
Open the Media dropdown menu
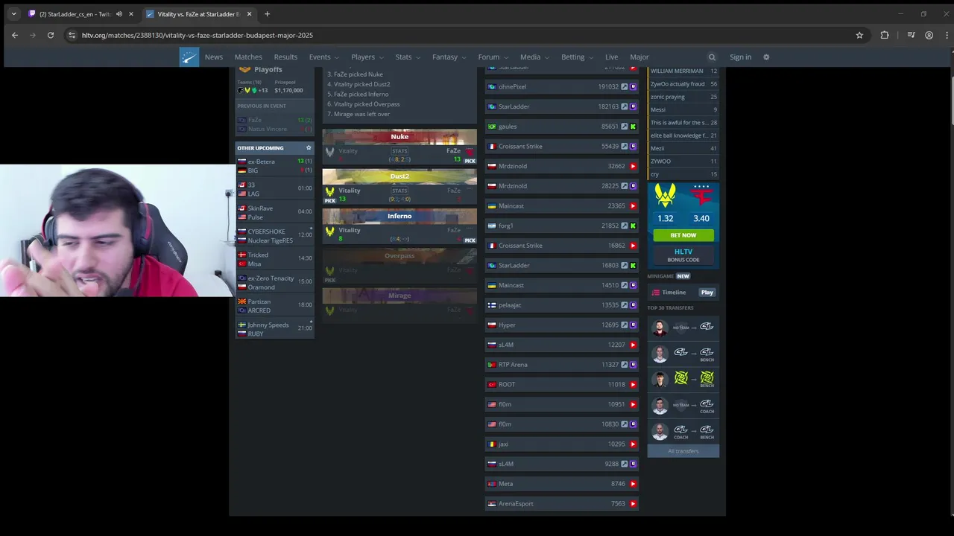[534, 57]
